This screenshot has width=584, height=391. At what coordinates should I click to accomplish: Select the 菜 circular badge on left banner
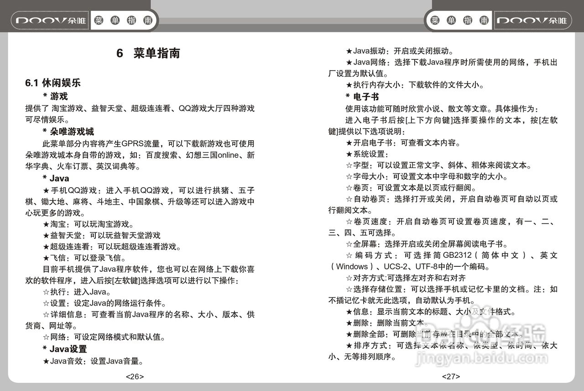click(98, 20)
